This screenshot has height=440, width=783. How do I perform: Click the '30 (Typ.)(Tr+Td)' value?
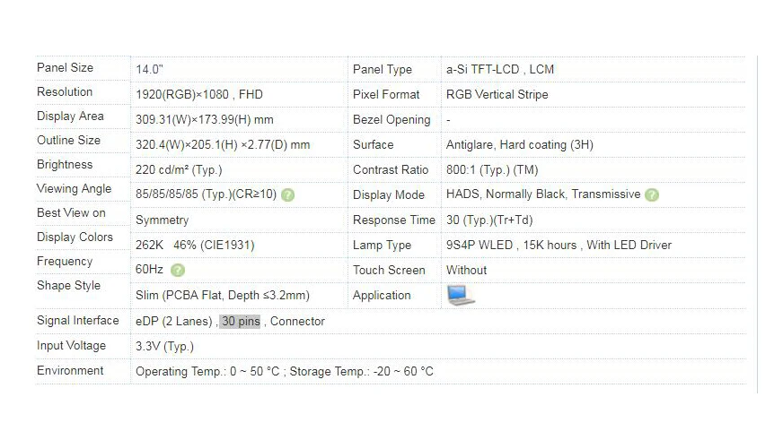pyautogui.click(x=489, y=220)
